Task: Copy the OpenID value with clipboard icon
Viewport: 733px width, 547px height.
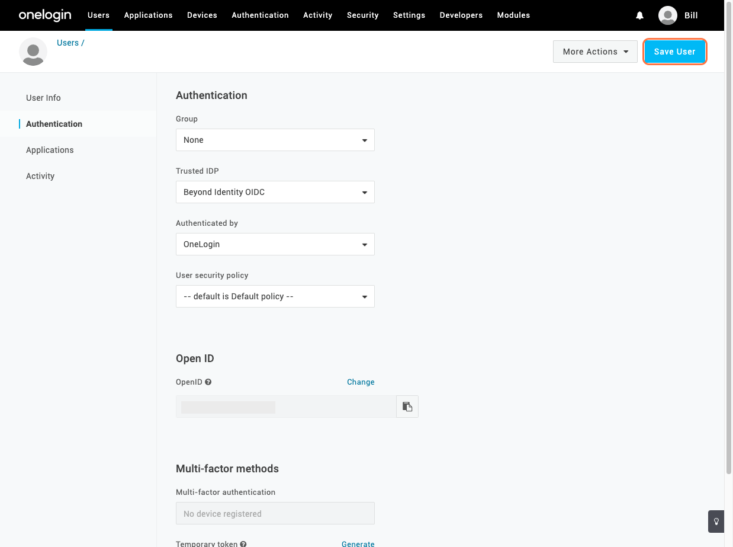Action: pos(407,407)
